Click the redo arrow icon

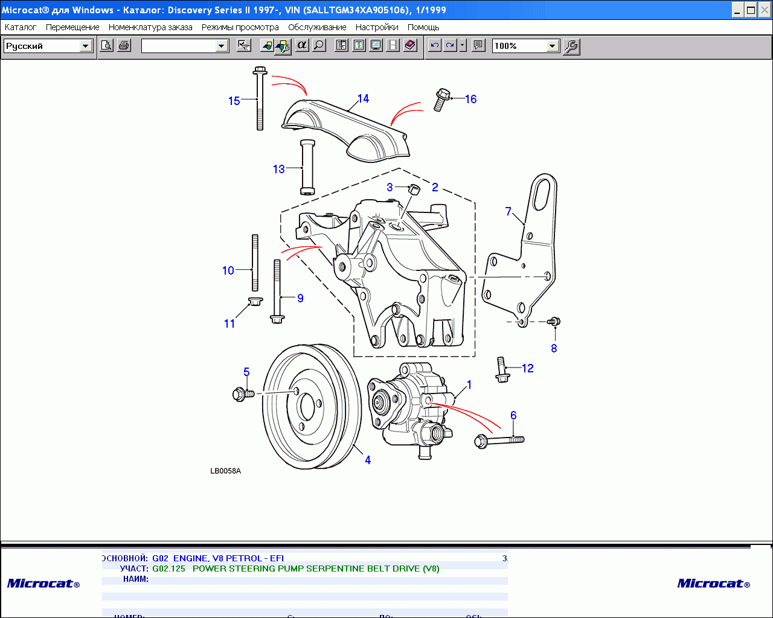pos(450,46)
